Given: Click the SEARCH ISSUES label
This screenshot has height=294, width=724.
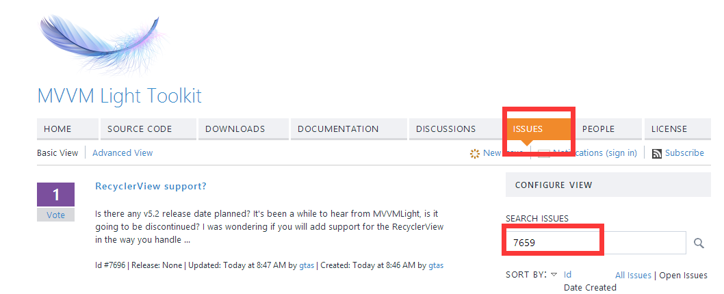Looking at the screenshot, I should point(537,218).
